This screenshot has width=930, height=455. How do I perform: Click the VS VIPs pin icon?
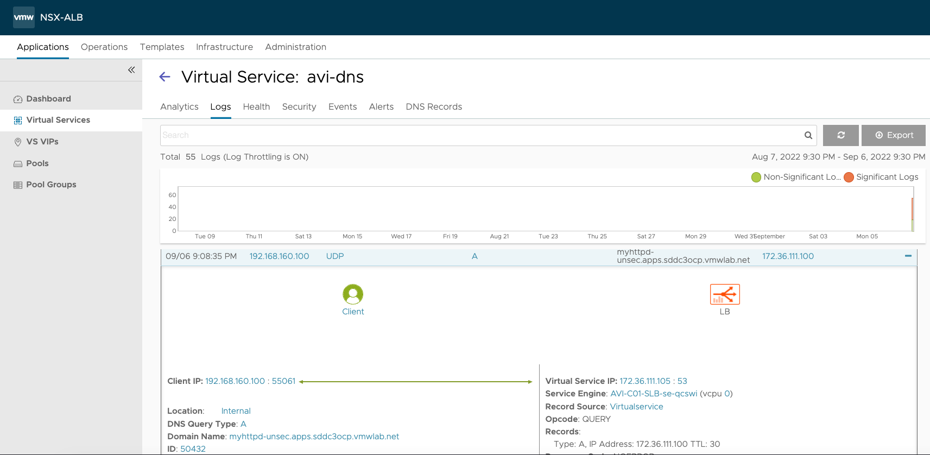[x=18, y=142]
